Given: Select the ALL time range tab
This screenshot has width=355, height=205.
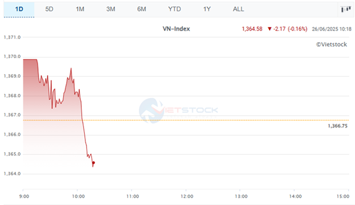Looking at the screenshot, I should point(238,9).
